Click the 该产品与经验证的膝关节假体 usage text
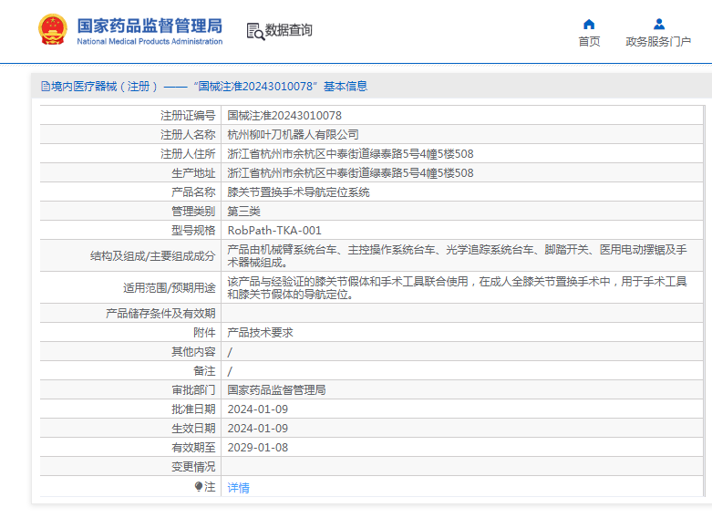The width and height of the screenshot is (712, 518). coord(458,288)
